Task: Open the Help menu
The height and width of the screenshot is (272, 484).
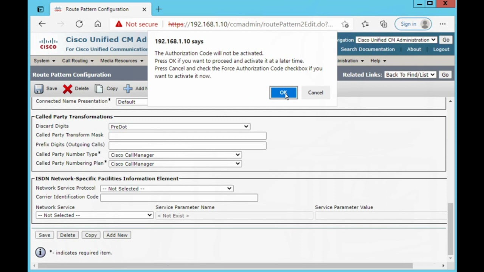Action: 378,61
